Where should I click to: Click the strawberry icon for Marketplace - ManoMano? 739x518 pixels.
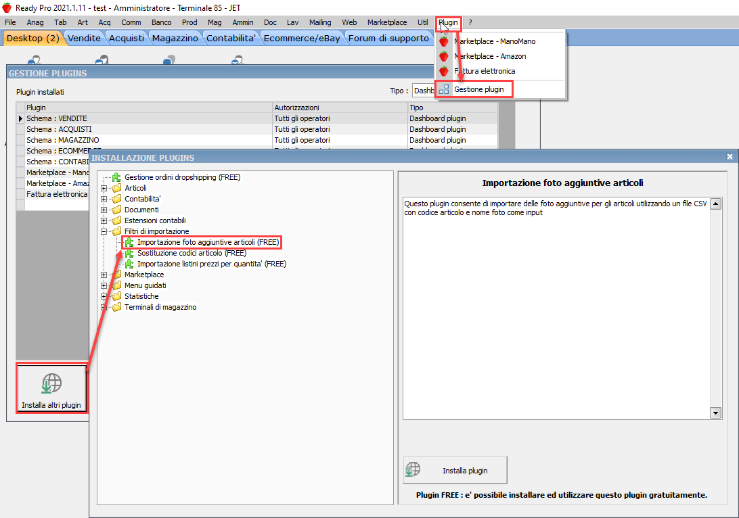coord(443,41)
